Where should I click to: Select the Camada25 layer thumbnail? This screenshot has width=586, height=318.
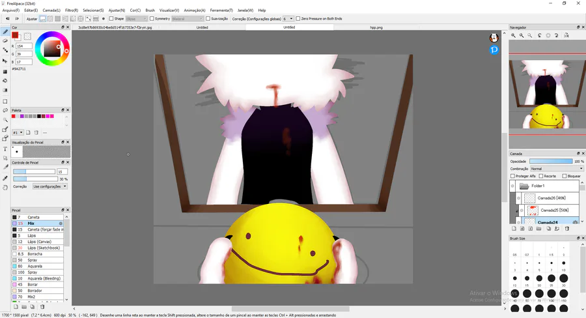[x=533, y=210]
